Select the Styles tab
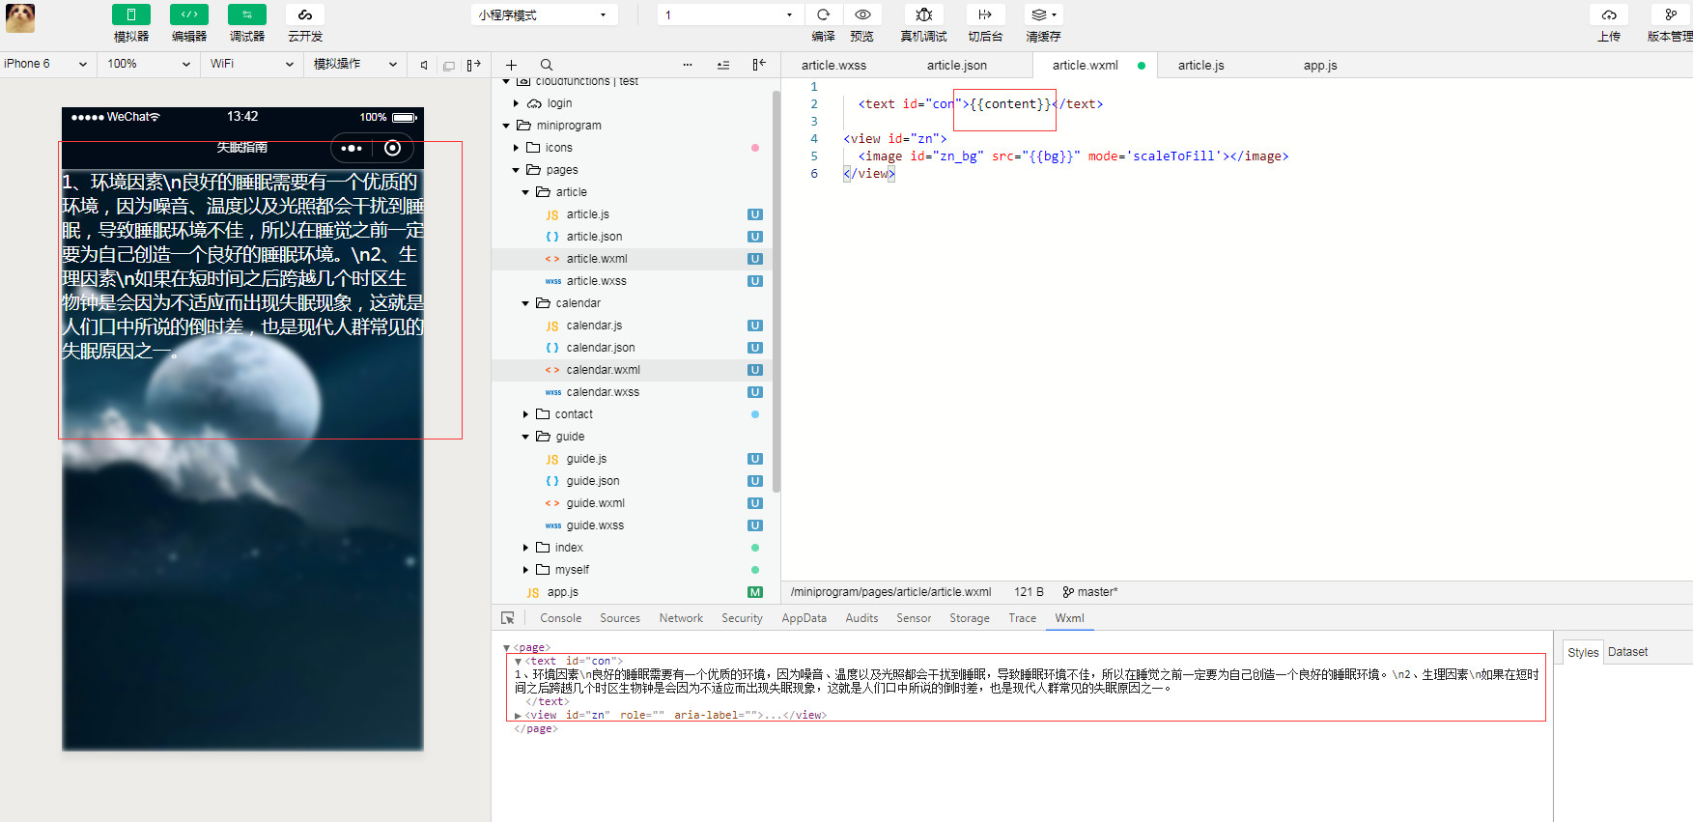 pos(1582,652)
